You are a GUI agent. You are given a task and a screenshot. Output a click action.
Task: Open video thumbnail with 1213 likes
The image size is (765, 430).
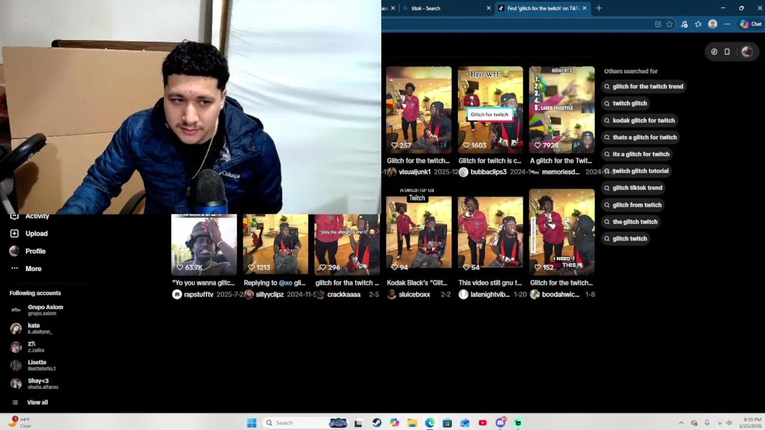coord(276,244)
